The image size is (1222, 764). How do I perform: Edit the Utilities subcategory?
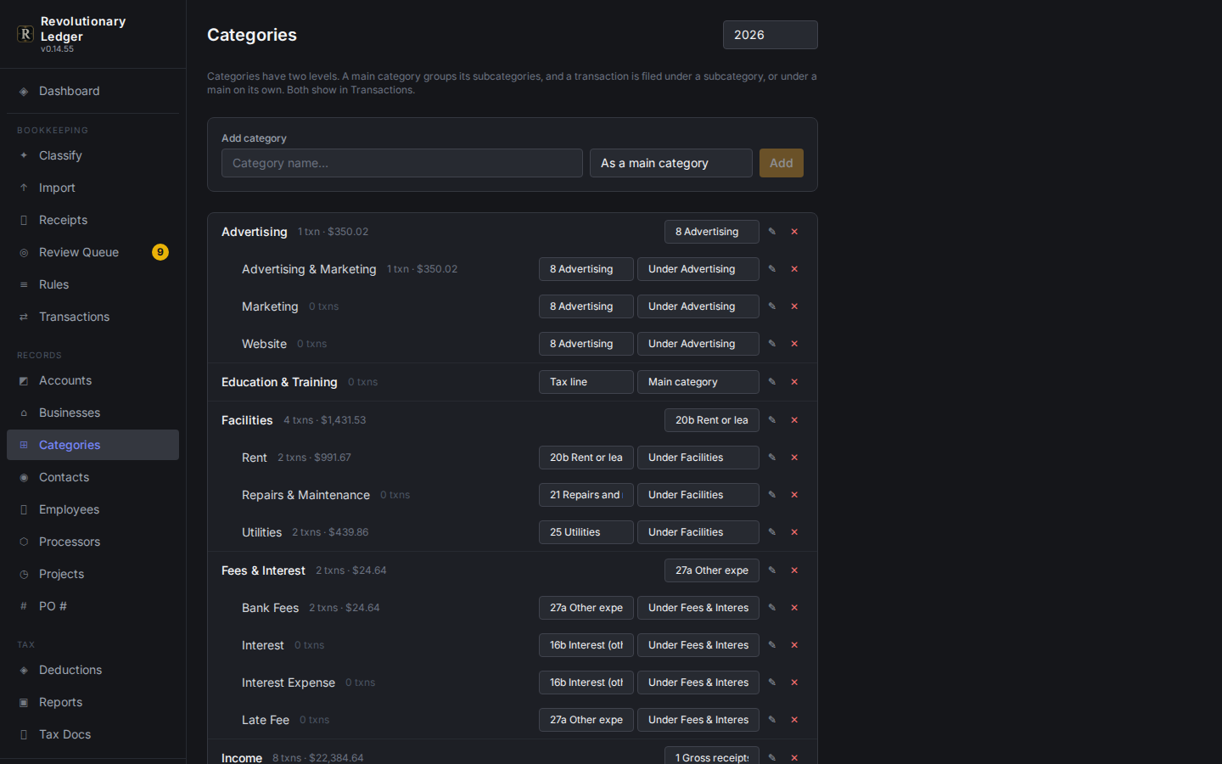pyautogui.click(x=772, y=532)
